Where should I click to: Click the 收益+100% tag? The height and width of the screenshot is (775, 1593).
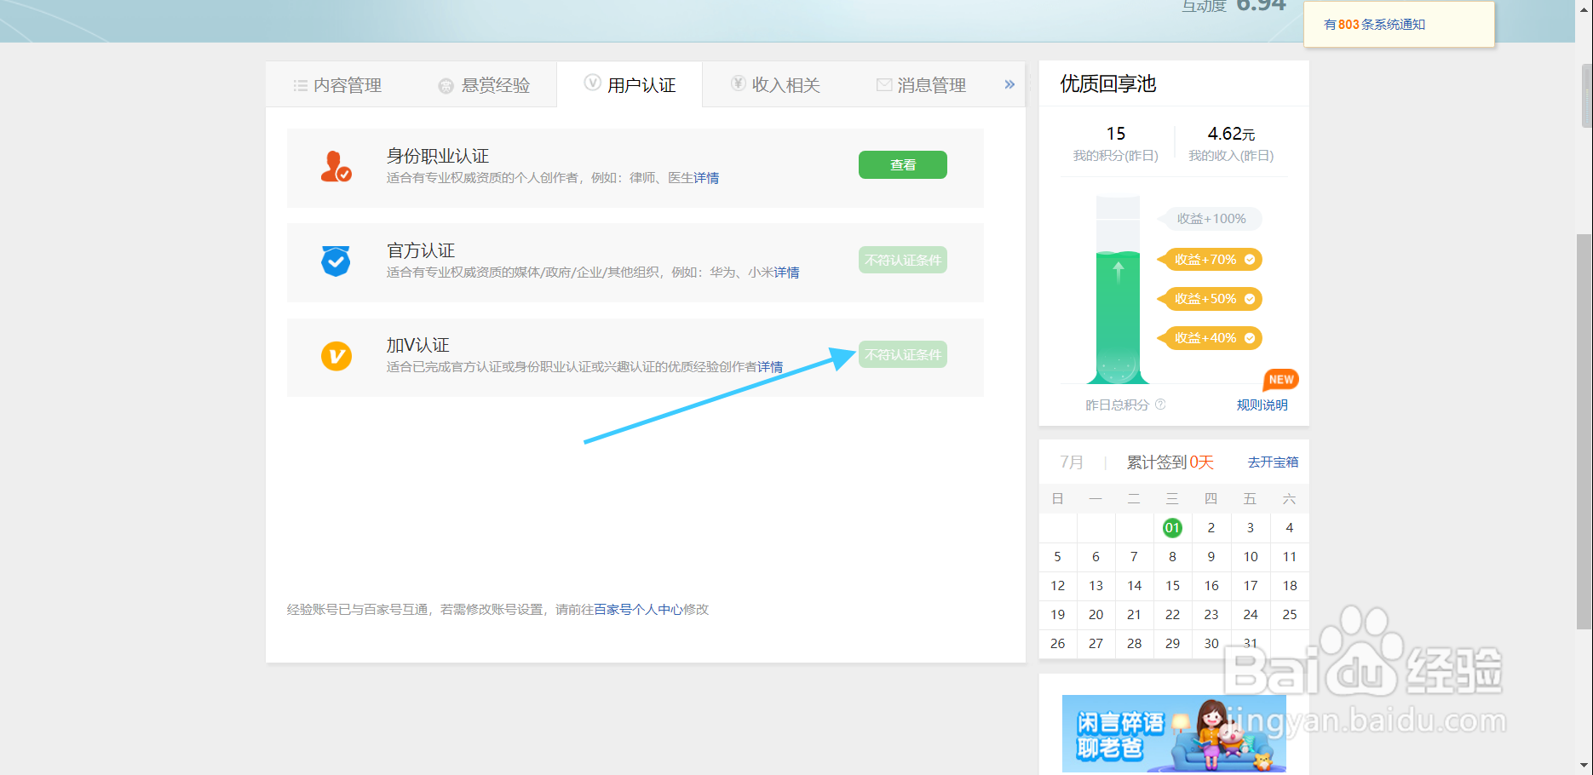pos(1210,219)
